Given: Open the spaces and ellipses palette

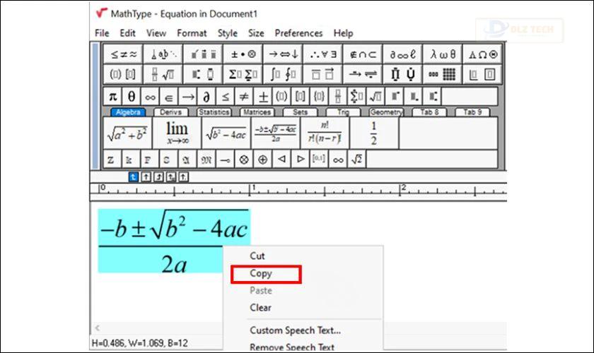Looking at the screenshot, I should (163, 54).
